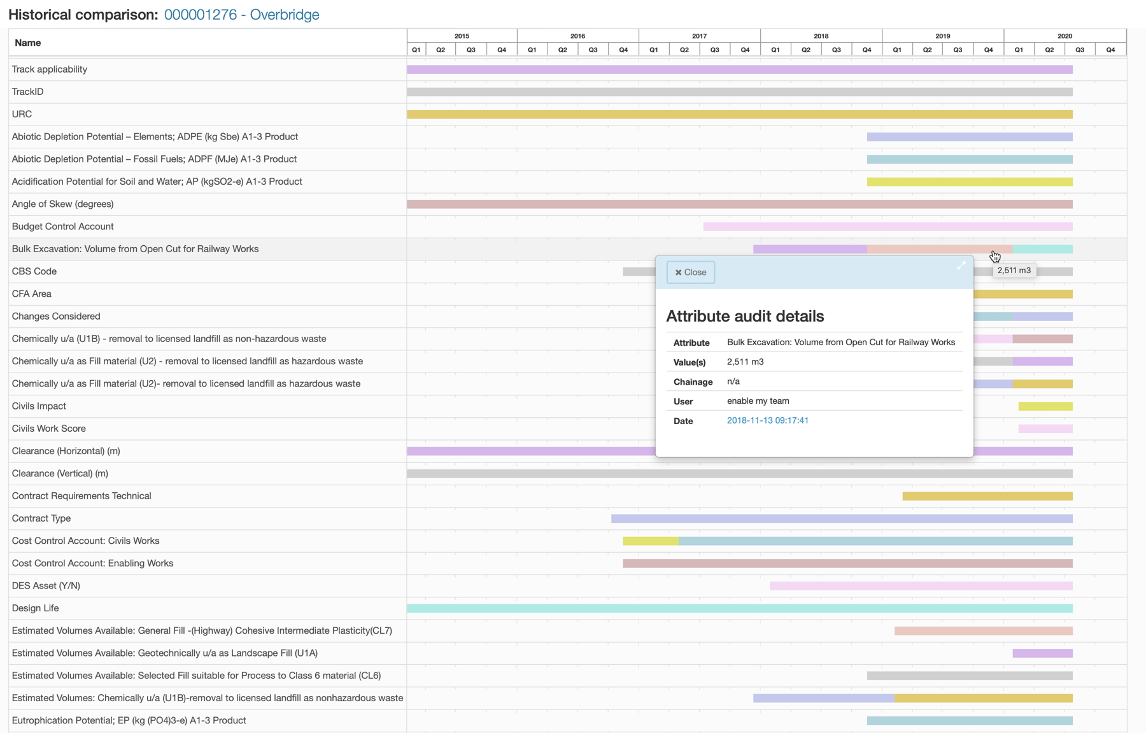Click the purple segment of Bulk Excavation bar
Viewport: 1146px width, 733px height.
point(810,249)
